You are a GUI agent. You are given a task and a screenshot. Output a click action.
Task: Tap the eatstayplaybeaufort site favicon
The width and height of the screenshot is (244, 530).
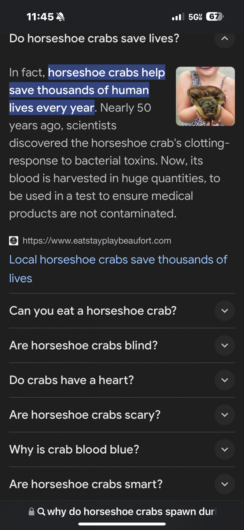pos(14,241)
